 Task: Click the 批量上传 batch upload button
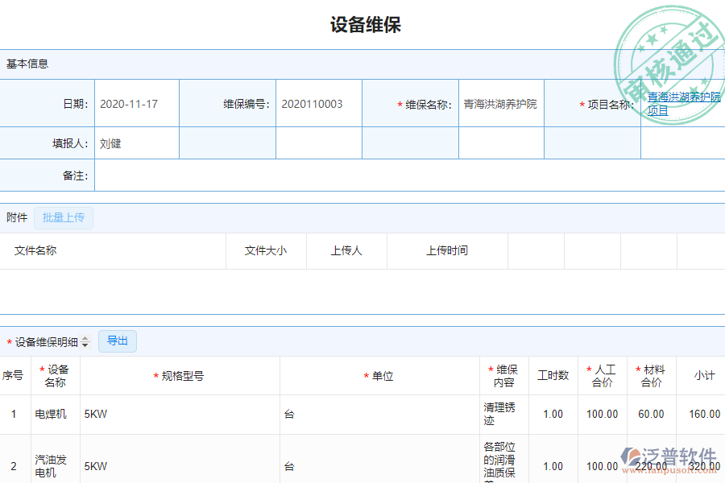(x=64, y=217)
